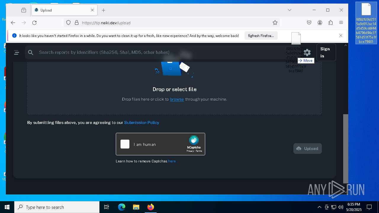The image size is (379, 213).
Task: Open the hCaptcha Terms link
Action: click(x=199, y=151)
